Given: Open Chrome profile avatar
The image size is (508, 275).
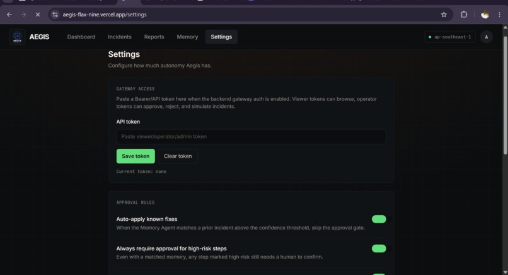Looking at the screenshot, I should pos(485,15).
